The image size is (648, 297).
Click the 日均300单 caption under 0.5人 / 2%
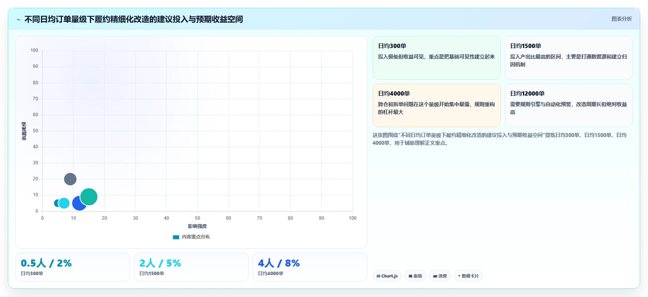tap(32, 274)
